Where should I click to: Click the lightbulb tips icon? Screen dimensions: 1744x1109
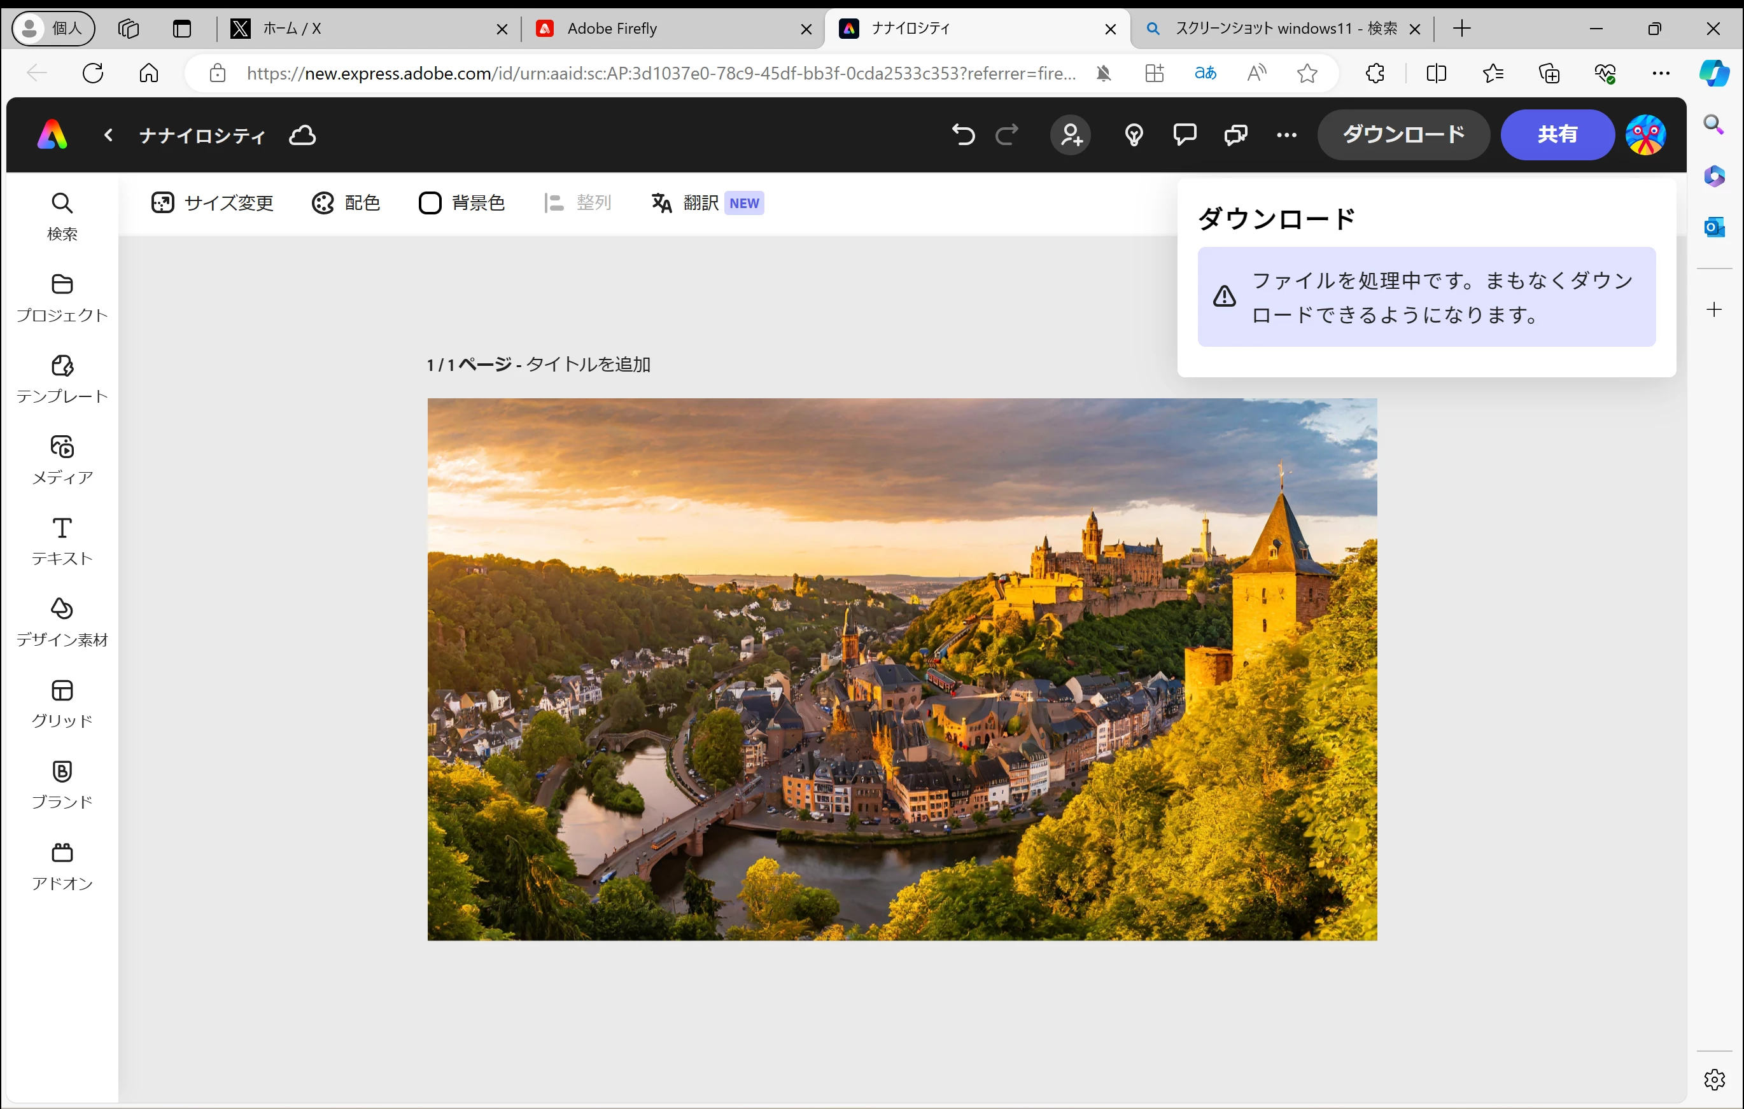coord(1134,135)
